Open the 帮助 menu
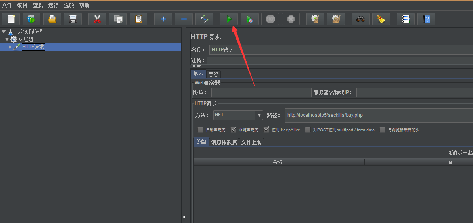The image size is (473, 223). (x=84, y=5)
